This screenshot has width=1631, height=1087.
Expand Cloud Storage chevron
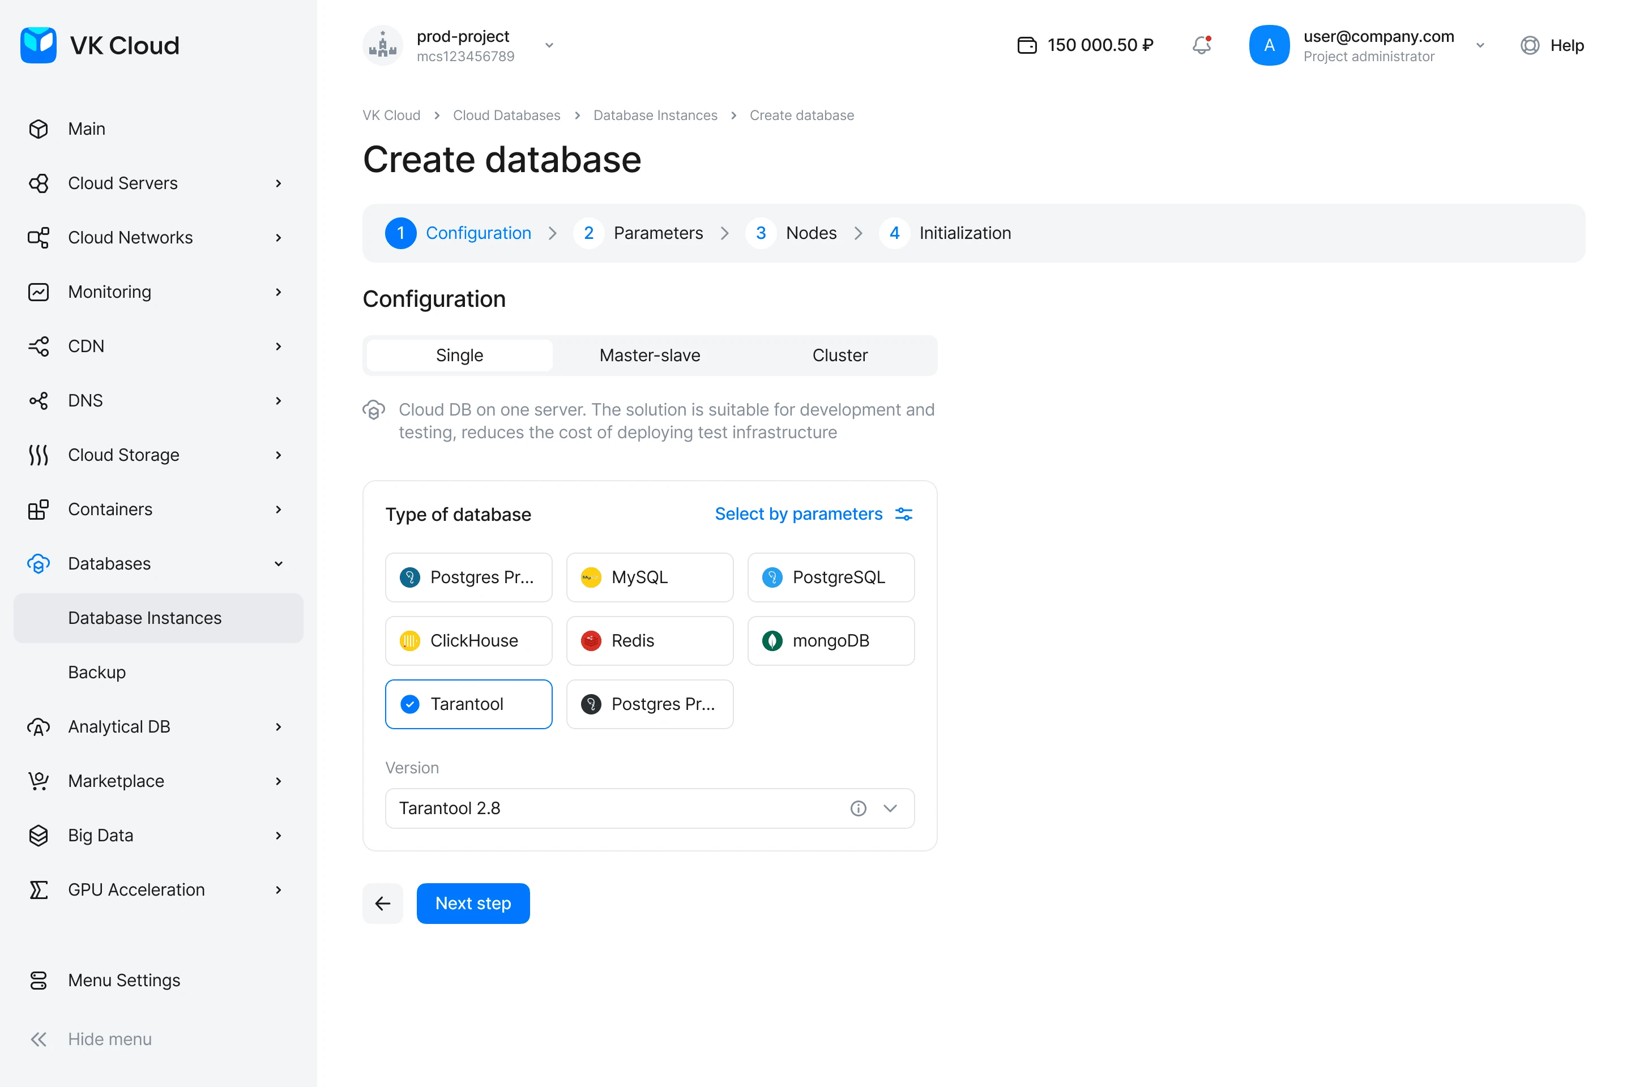(279, 455)
